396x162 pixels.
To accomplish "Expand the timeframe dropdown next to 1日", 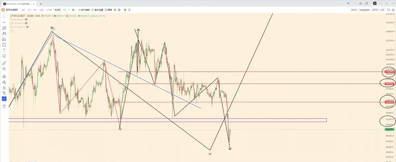I will 69,10.
